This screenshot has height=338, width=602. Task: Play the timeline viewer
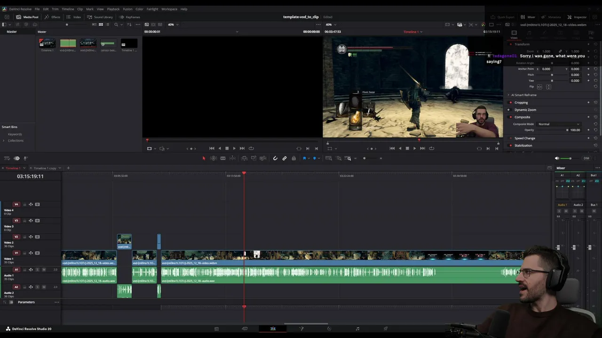click(x=414, y=148)
